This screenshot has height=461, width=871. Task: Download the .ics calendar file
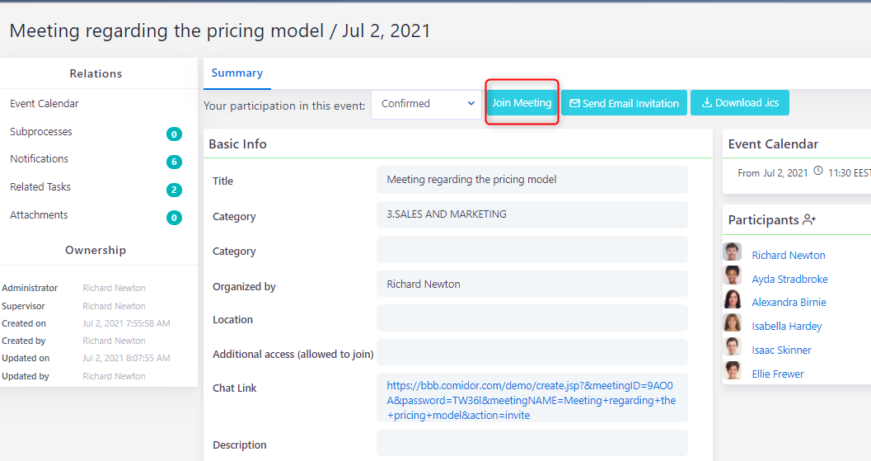coord(739,103)
